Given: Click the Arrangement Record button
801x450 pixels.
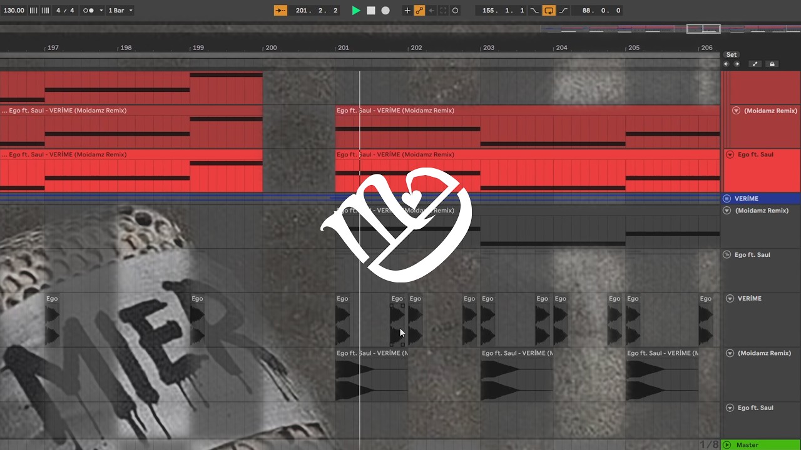Looking at the screenshot, I should (x=385, y=11).
